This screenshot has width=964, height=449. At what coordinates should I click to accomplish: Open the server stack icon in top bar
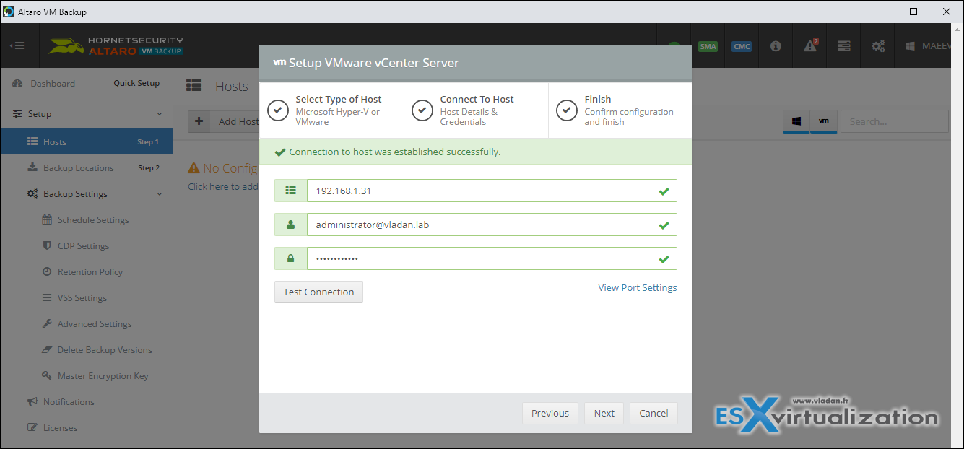[x=844, y=45]
